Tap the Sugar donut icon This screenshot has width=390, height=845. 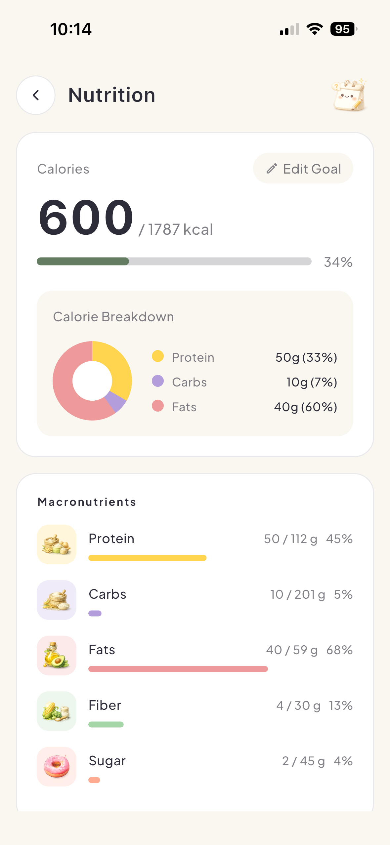coord(57,766)
